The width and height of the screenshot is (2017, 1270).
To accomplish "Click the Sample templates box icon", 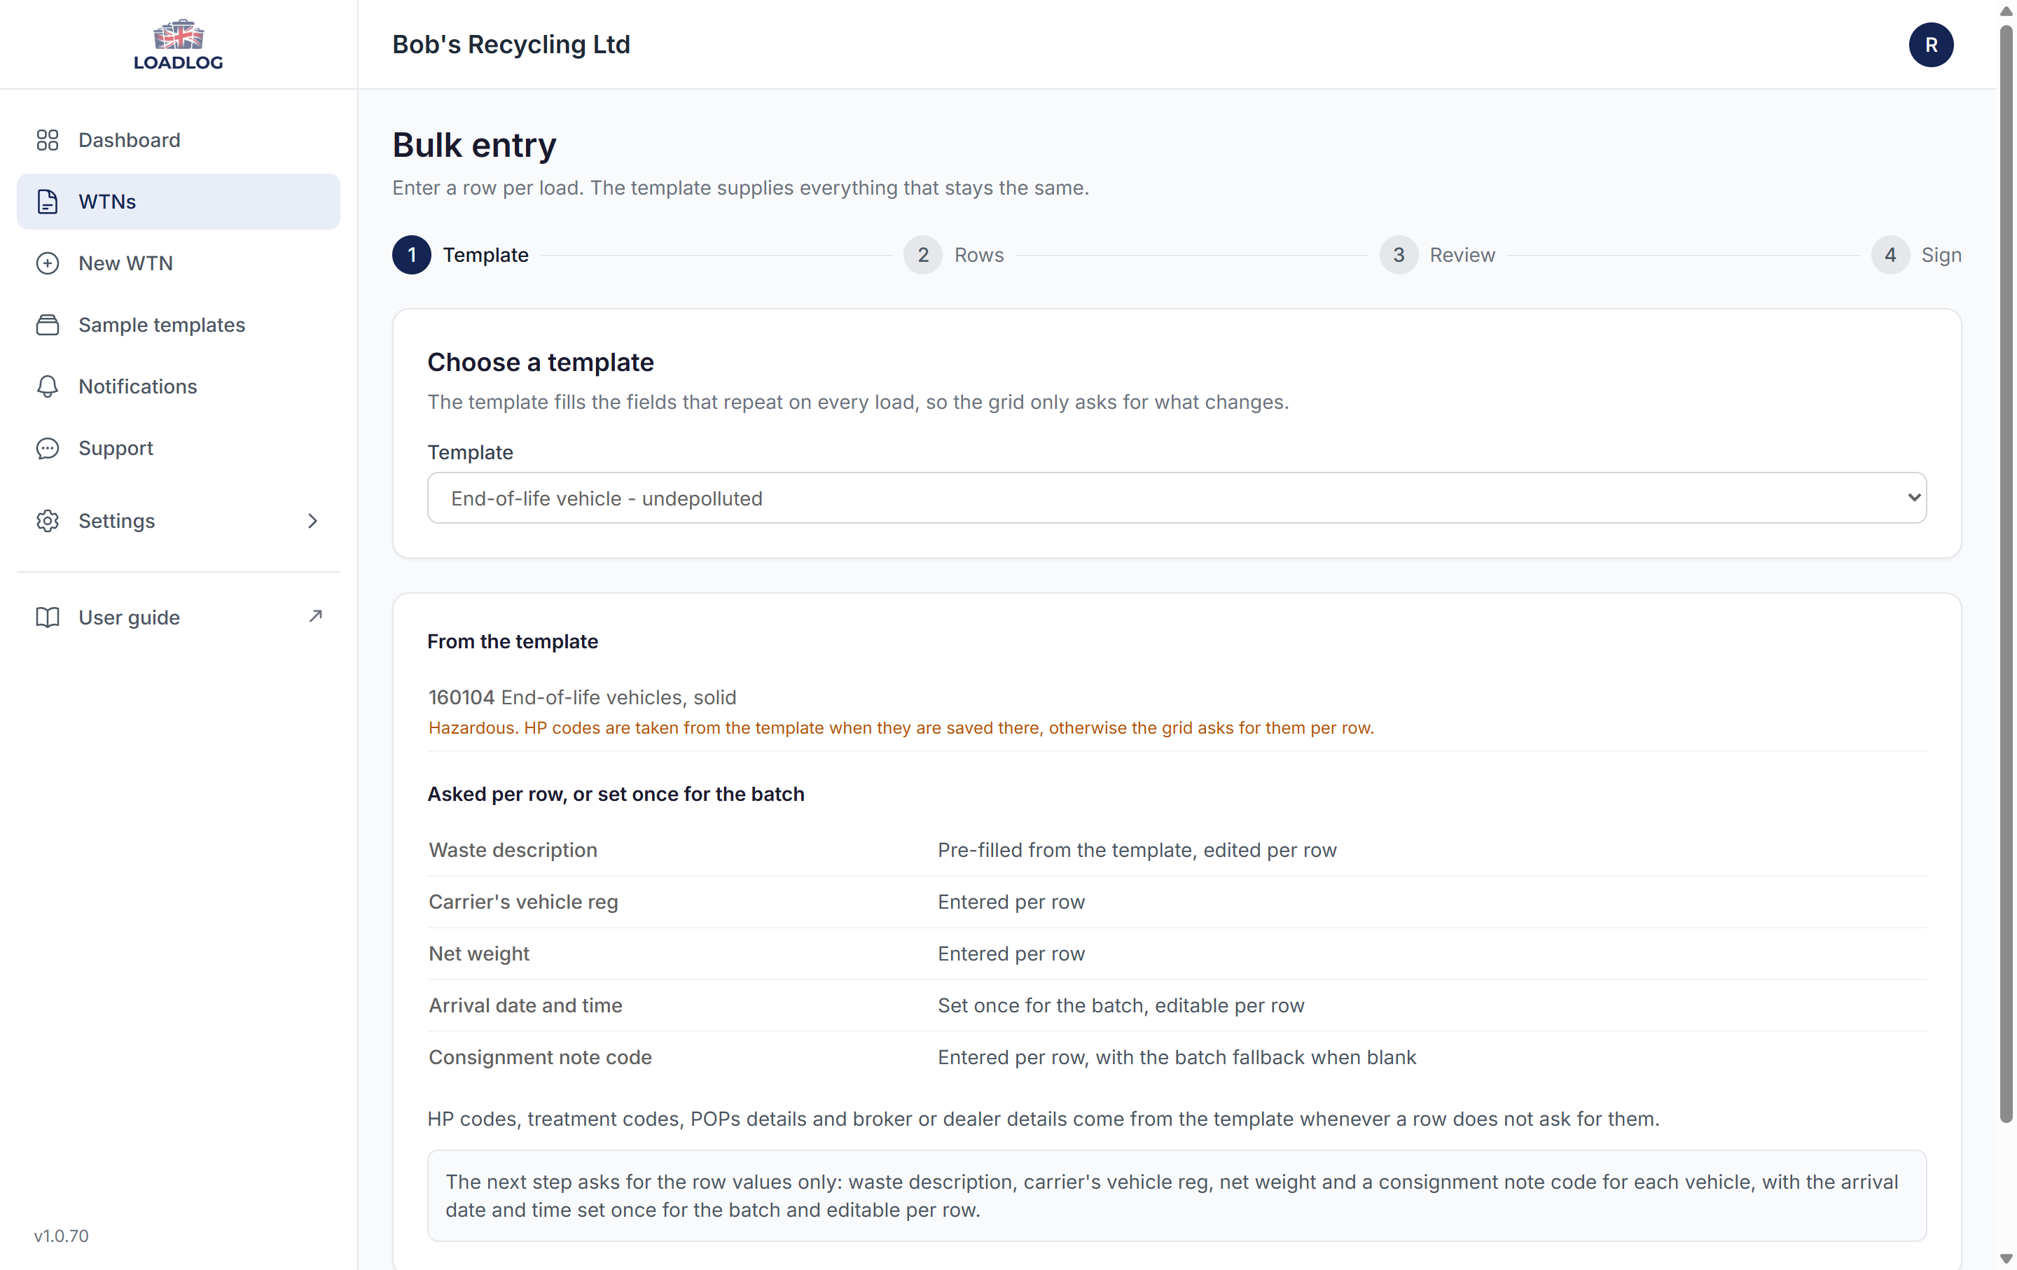I will pyautogui.click(x=48, y=325).
